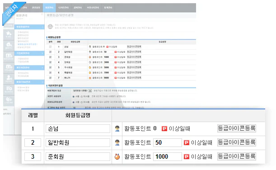This screenshot has width=276, height=170.
Task: Click the grade icon in the 일반회원 row of the small table
Action: click(x=90, y=52)
